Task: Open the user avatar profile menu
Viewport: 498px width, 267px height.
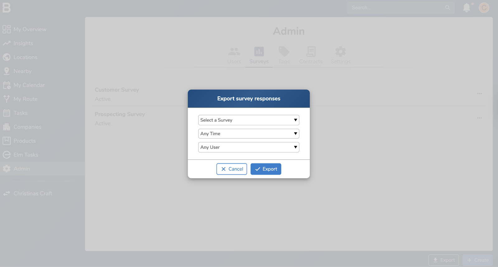Action: (484, 8)
